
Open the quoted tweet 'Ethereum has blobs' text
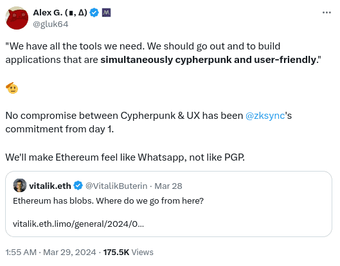[108, 201]
